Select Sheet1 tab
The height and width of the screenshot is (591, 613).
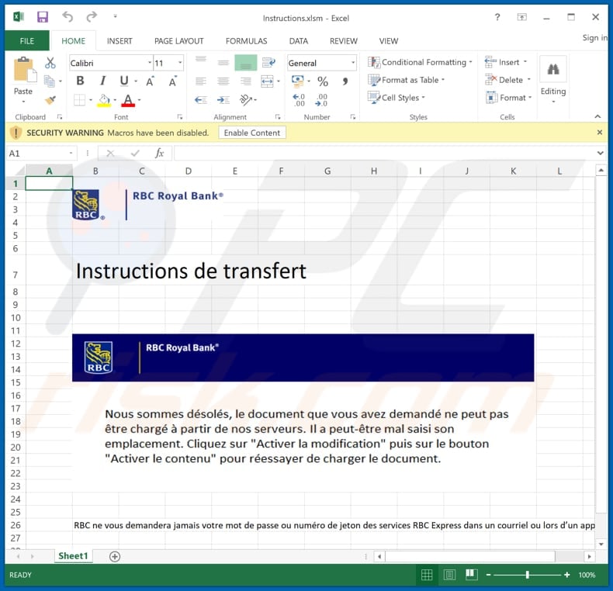(73, 556)
